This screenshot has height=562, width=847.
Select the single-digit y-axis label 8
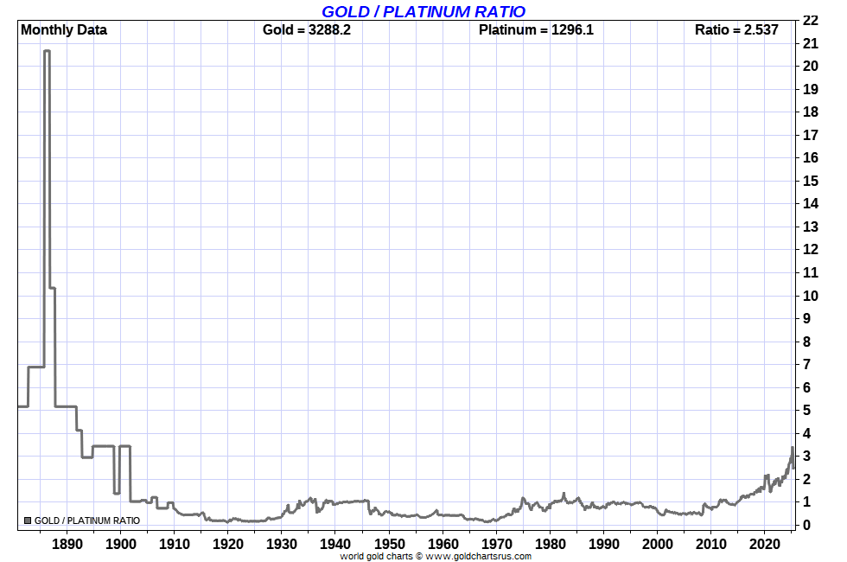point(806,342)
